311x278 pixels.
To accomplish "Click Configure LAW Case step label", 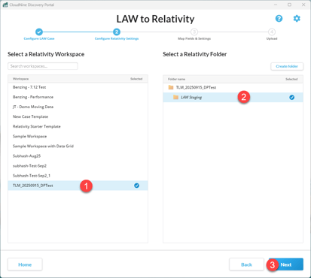I will (x=39, y=38).
